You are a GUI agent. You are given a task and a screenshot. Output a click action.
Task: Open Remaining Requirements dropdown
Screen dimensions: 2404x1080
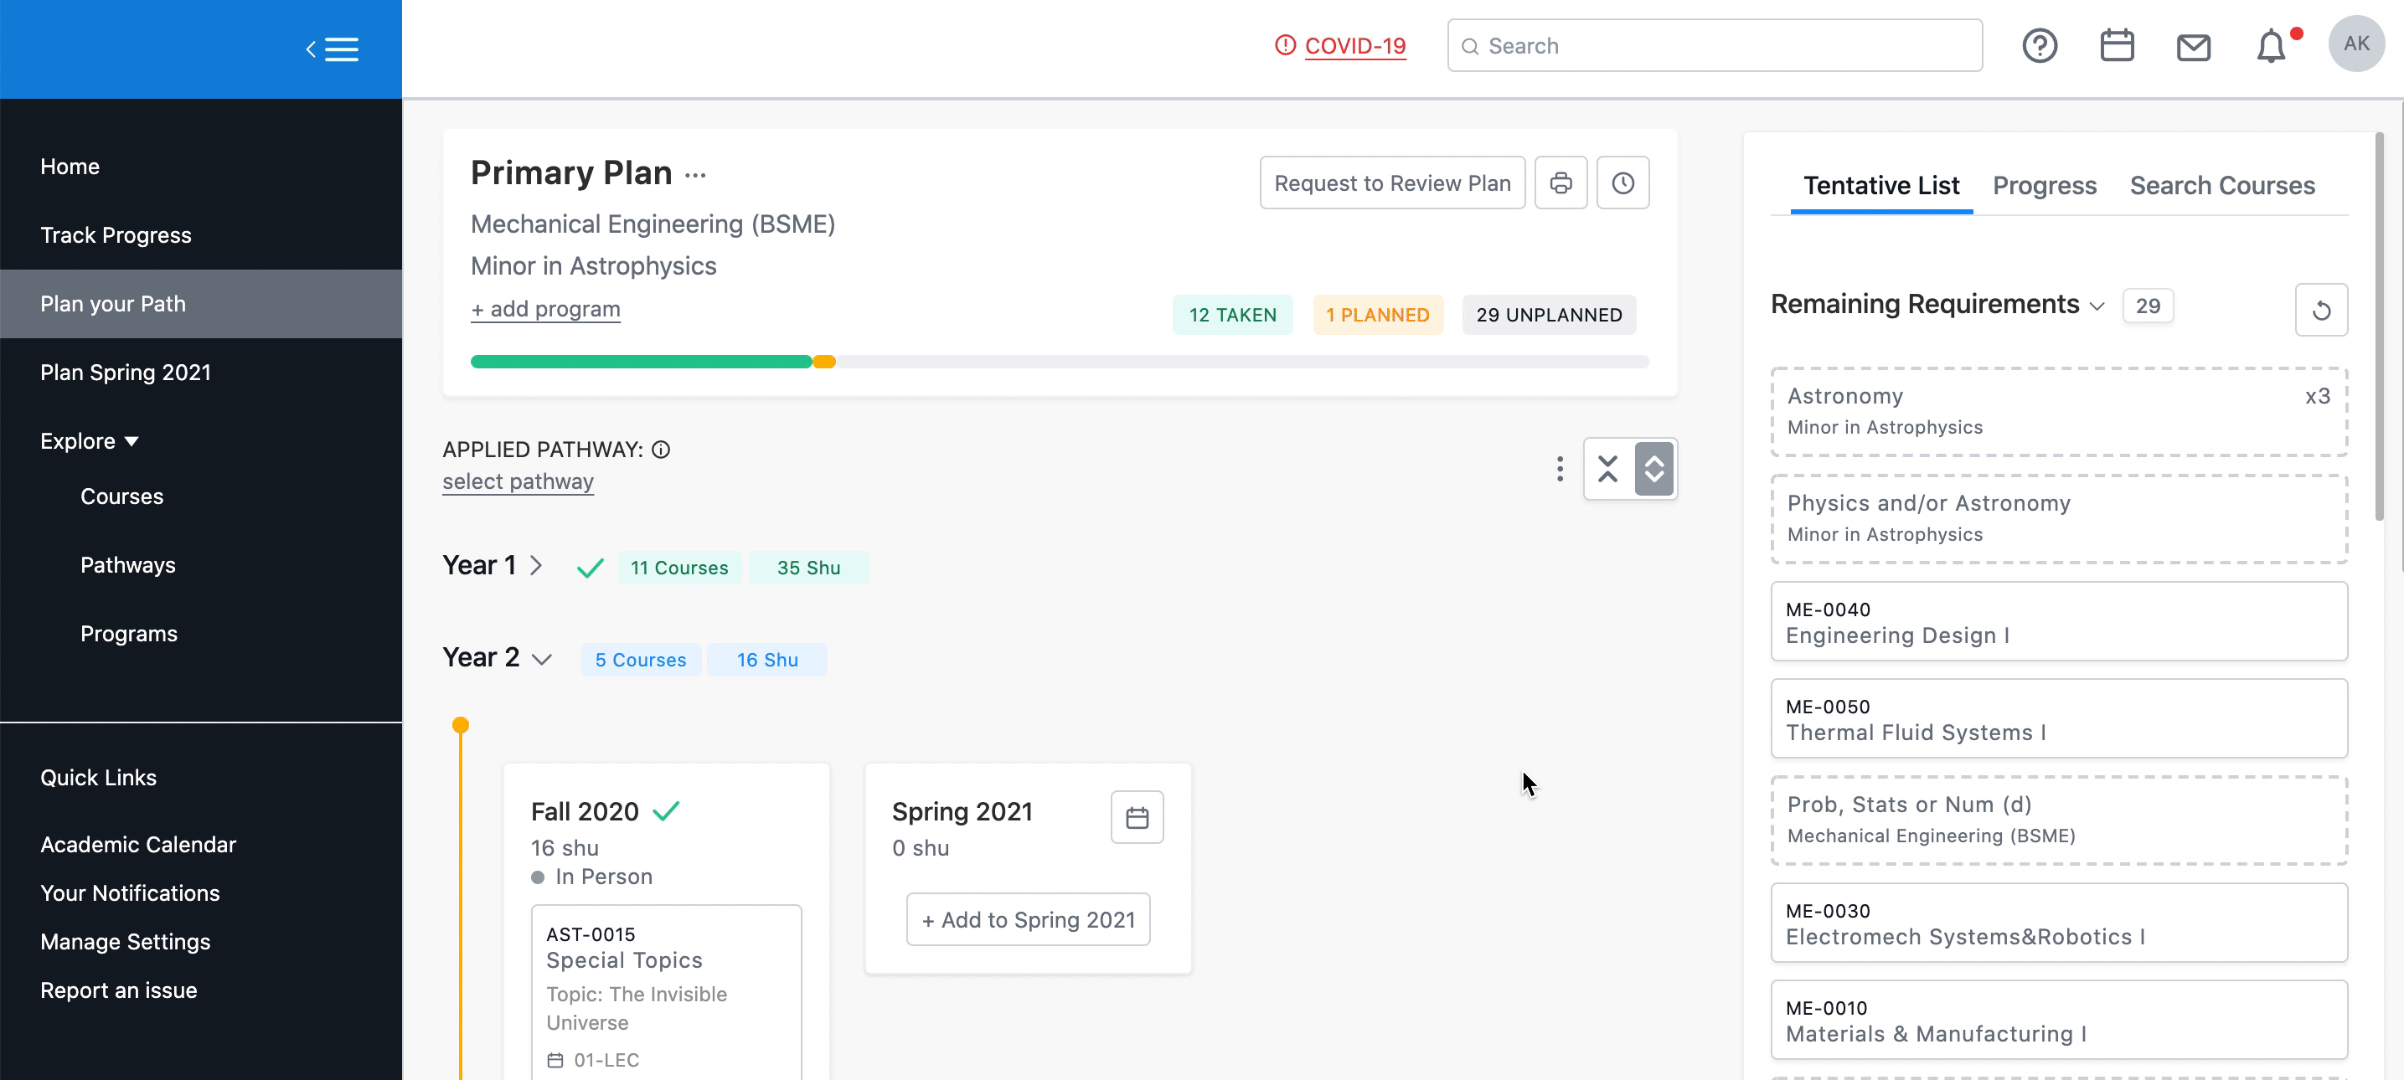(x=2096, y=306)
